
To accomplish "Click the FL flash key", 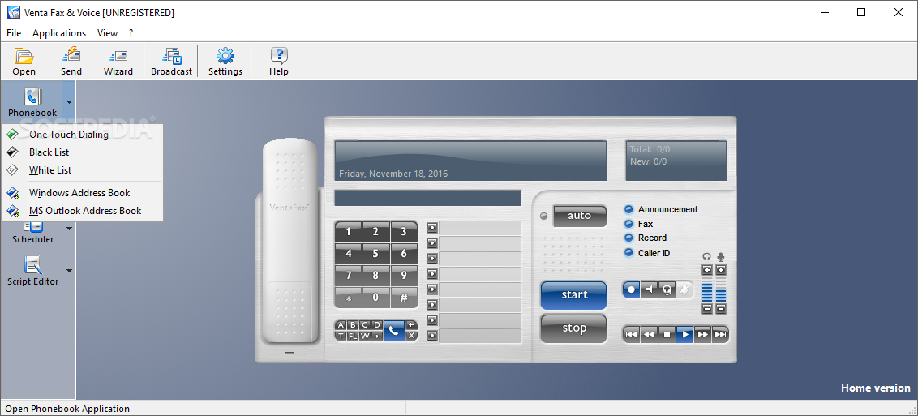I will point(353,336).
